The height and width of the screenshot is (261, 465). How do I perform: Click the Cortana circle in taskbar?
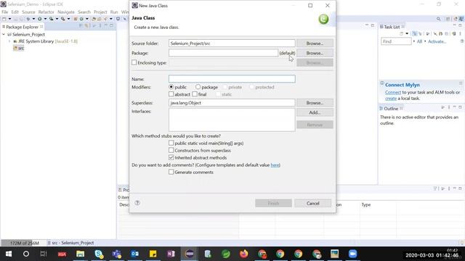pyautogui.click(x=26, y=254)
